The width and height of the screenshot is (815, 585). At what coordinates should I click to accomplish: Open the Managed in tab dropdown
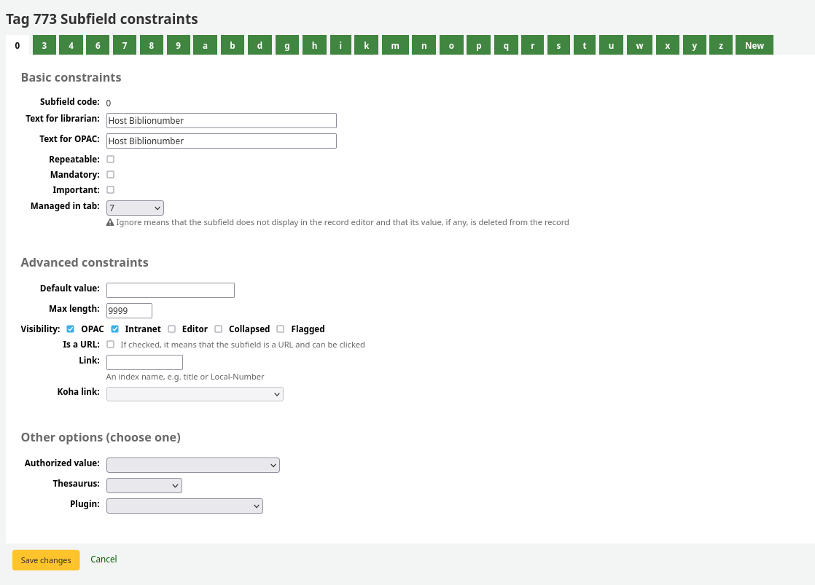tap(135, 208)
